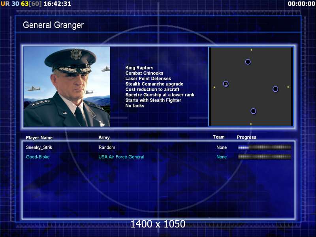Click the "USA Air Force General" army entry
Image resolution: width=316 pixels, height=237 pixels.
tap(121, 157)
